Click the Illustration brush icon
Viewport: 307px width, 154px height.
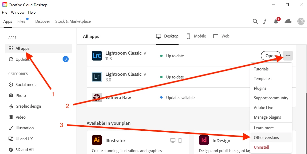[11, 128]
